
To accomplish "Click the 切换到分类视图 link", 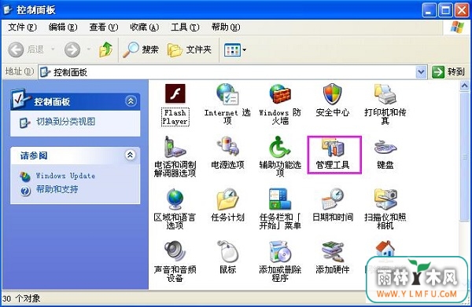I will coord(65,122).
